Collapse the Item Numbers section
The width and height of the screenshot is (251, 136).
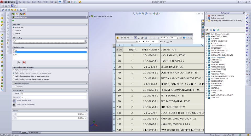click(87, 91)
